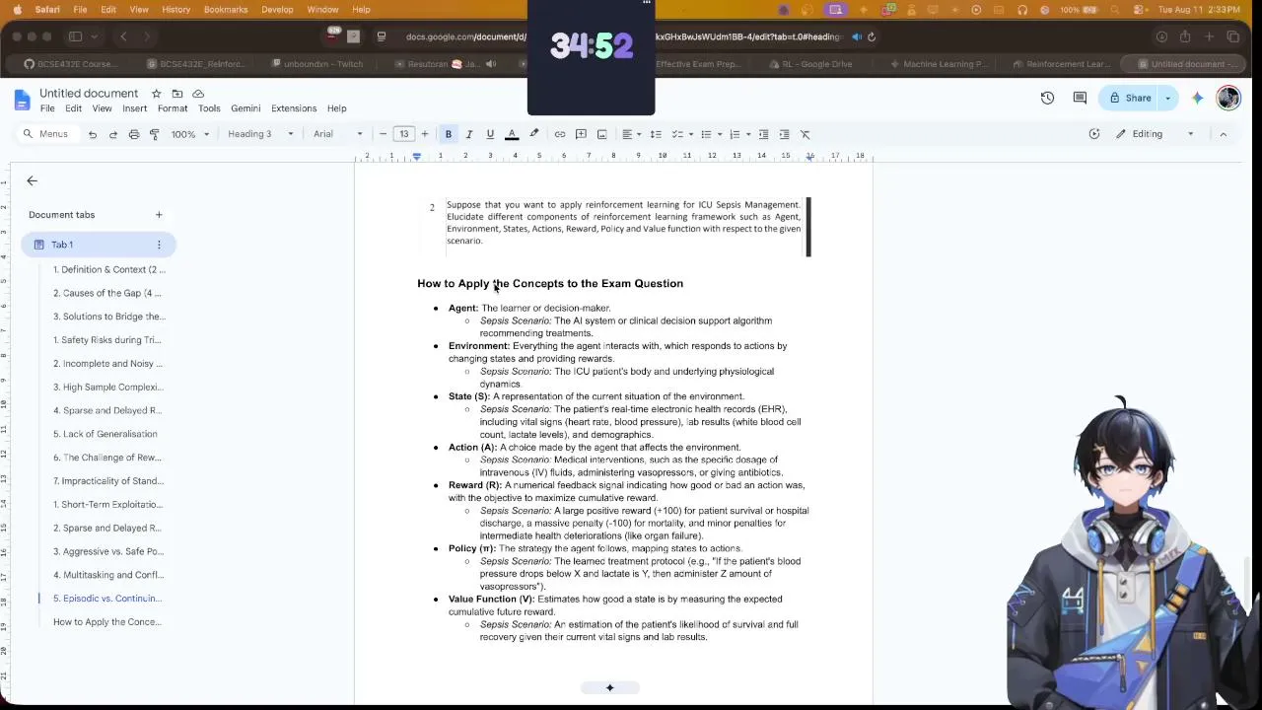Open the Format menu
The width and height of the screenshot is (1262, 710).
(173, 108)
